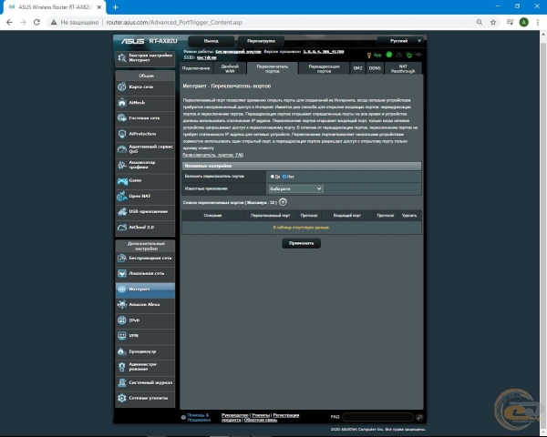Open Chrome zoom magnifier in address bar
547x437 pixels.
point(480,22)
